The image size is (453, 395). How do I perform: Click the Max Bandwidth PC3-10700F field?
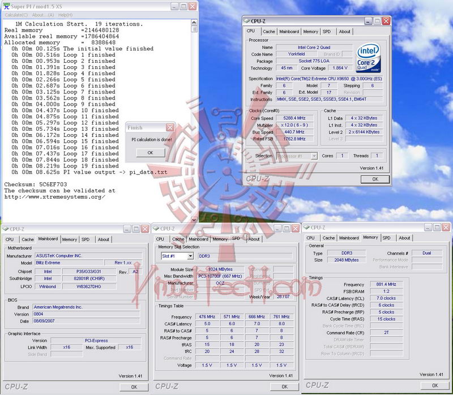point(220,276)
